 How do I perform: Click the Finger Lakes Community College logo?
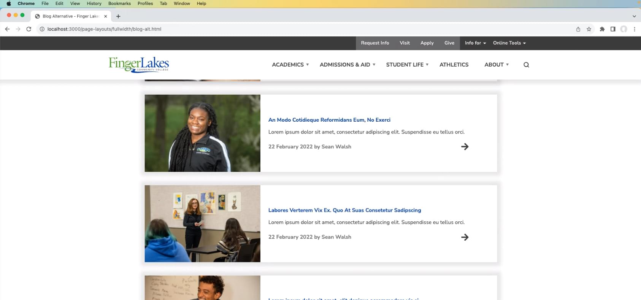tap(139, 65)
